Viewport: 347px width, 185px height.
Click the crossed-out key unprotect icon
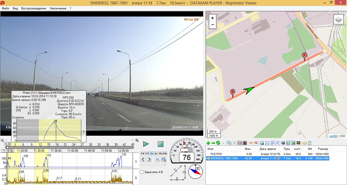pyautogui.click(x=256, y=143)
